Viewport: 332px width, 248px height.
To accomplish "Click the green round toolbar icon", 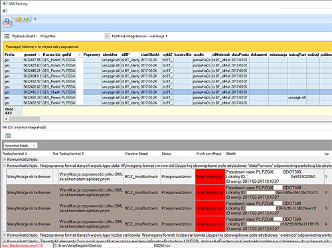I will pyautogui.click(x=26, y=19).
